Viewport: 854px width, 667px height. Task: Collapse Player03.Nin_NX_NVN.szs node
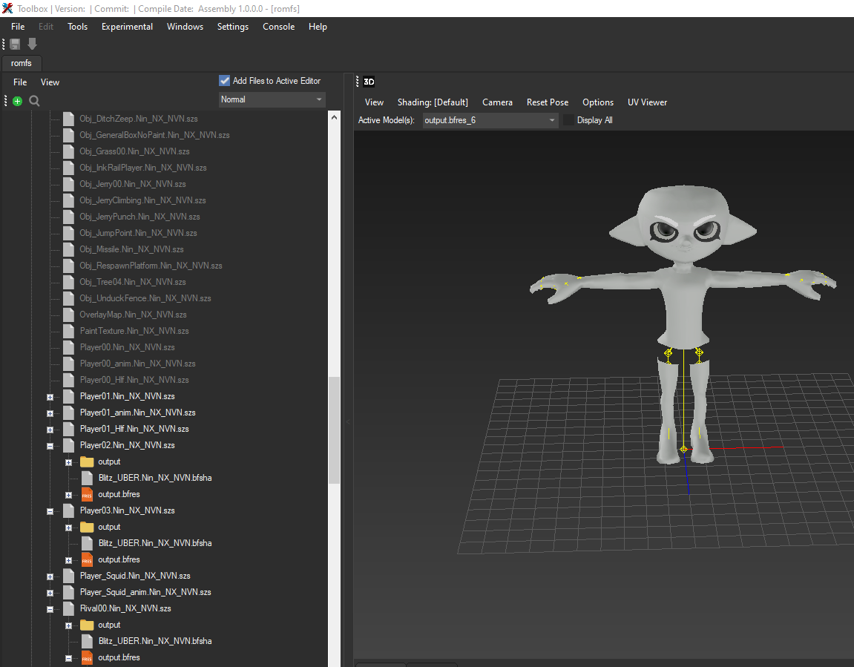point(50,511)
